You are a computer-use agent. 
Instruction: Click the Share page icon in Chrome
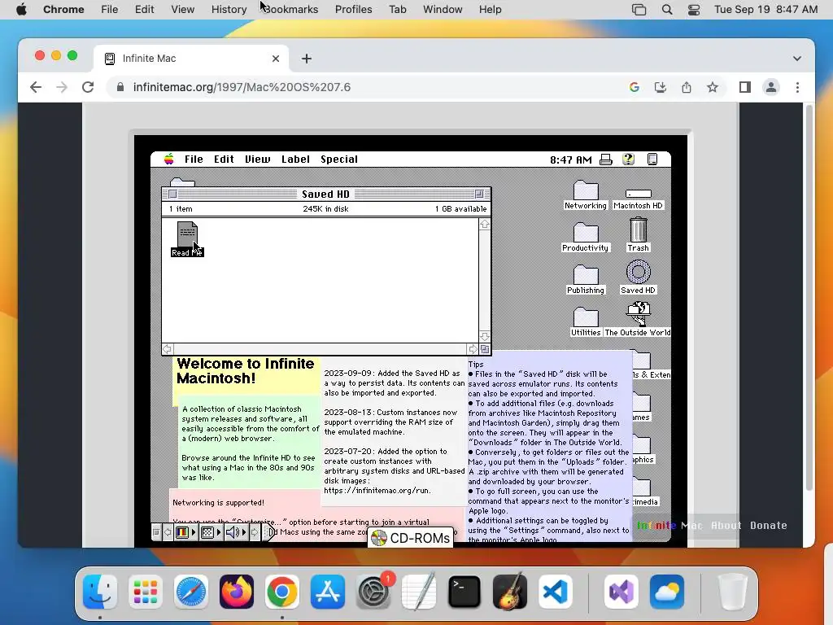coord(687,87)
